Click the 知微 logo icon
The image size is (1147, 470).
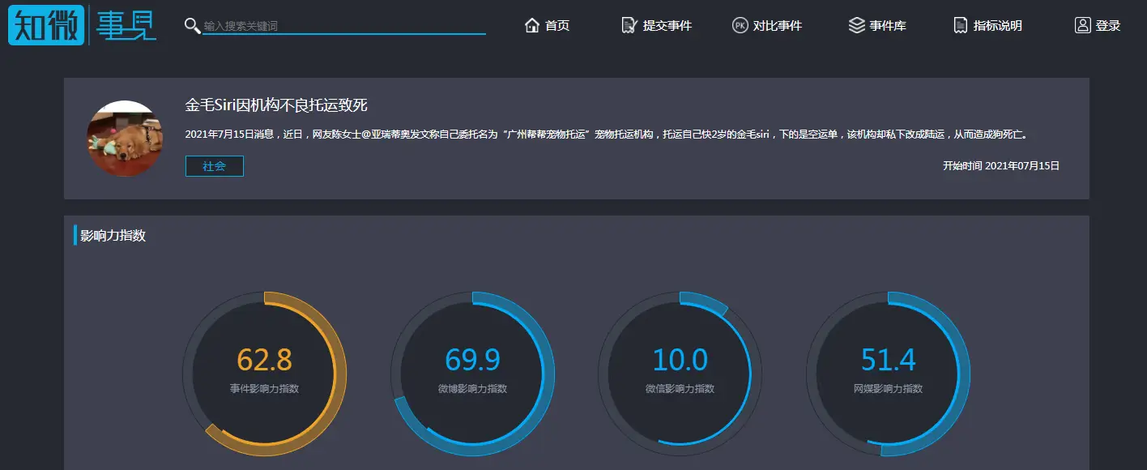point(46,24)
